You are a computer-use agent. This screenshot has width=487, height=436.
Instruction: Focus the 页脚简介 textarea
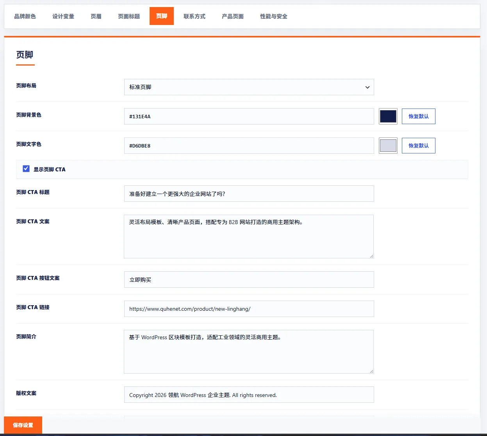(249, 352)
